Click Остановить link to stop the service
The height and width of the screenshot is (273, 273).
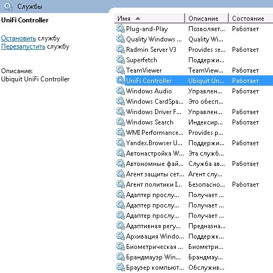click(x=19, y=38)
